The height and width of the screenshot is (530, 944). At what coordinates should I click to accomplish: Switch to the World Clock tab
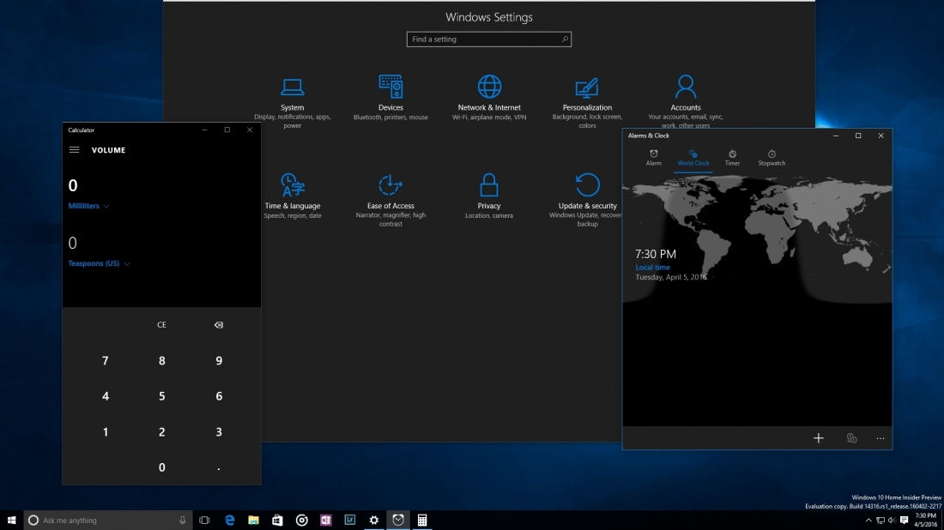click(693, 158)
